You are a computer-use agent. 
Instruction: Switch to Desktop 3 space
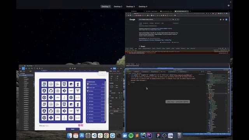[x=130, y=7]
